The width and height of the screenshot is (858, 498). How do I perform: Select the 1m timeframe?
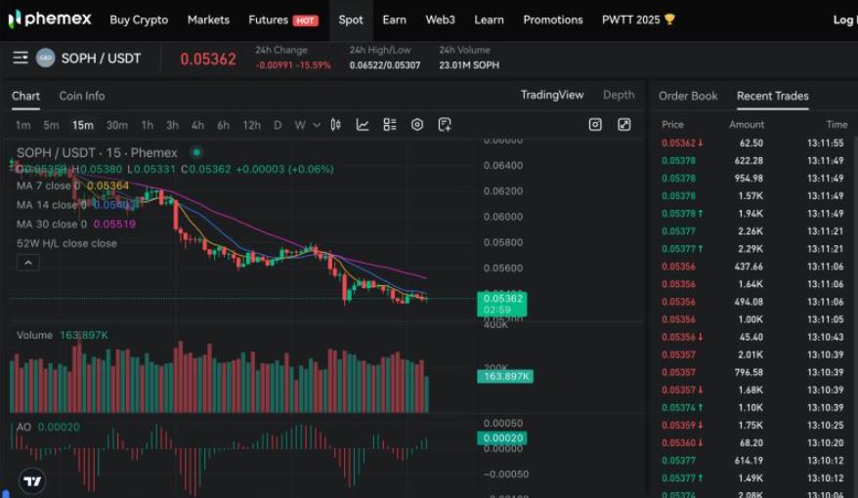point(23,125)
